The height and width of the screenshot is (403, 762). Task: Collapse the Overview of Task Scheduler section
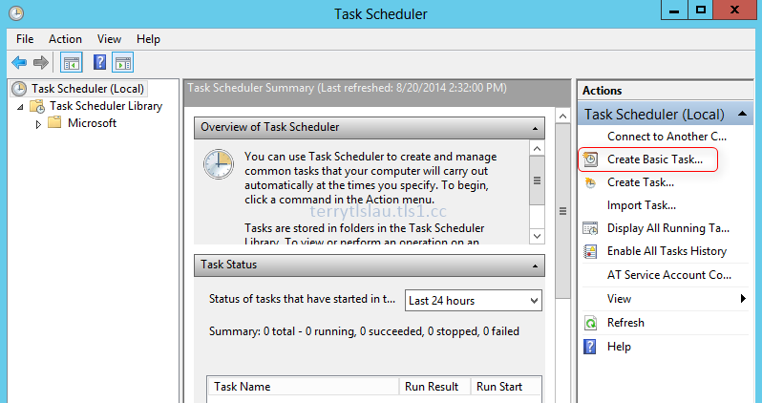point(535,129)
